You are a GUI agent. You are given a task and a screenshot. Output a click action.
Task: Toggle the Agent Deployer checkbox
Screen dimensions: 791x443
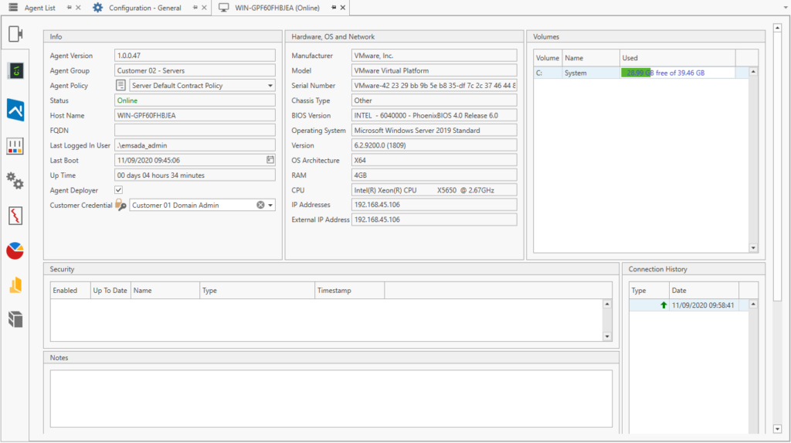[118, 190]
